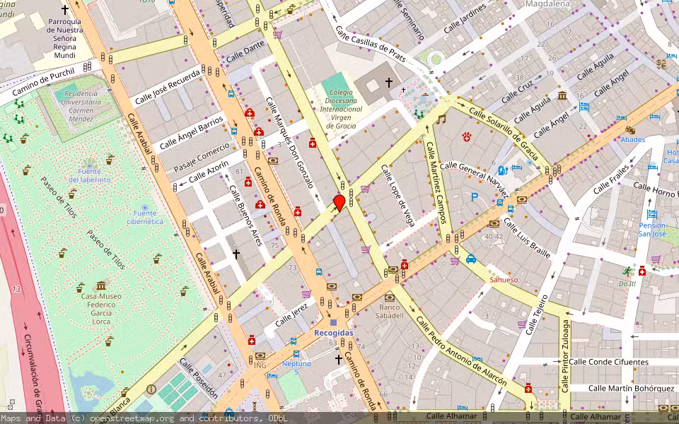The image size is (679, 424).
Task: Select the Casa-Museo Federico García Lorca museum icon
Action: tap(101, 285)
